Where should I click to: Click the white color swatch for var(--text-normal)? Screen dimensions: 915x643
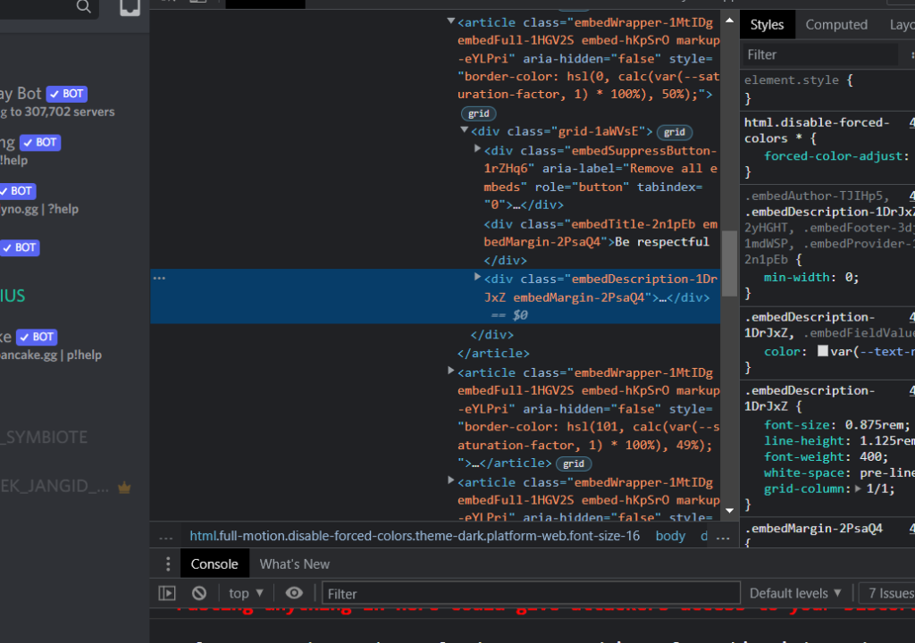823,351
